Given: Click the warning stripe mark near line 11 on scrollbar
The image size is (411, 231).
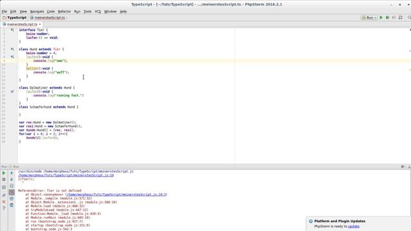Looking at the screenshot, I should click(x=410, y=70).
